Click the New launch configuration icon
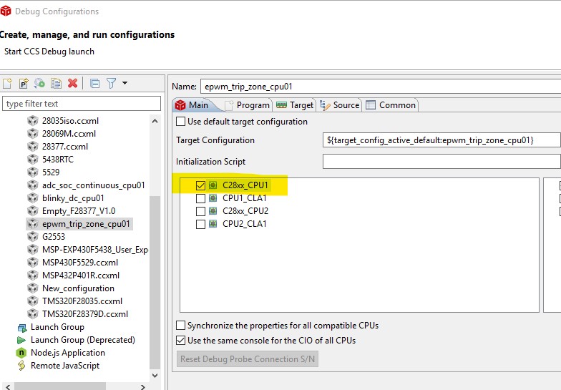This screenshot has height=390, width=561. point(7,83)
